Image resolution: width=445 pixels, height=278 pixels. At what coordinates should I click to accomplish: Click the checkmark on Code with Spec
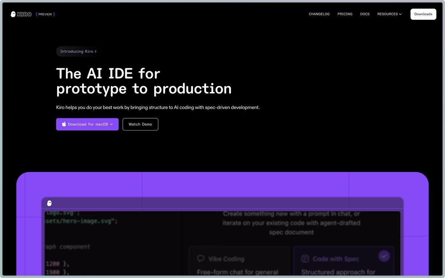coord(384,256)
